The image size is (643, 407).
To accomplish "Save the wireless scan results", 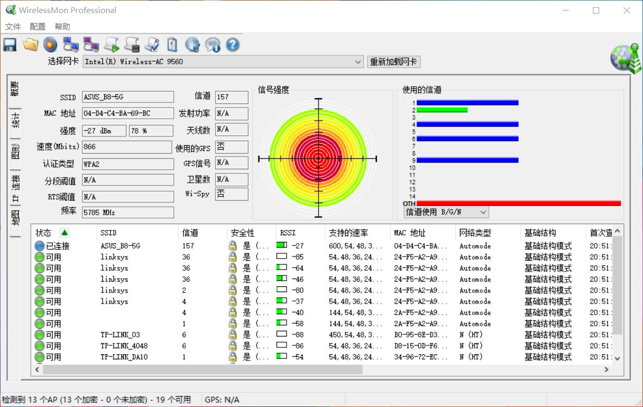I will point(9,45).
